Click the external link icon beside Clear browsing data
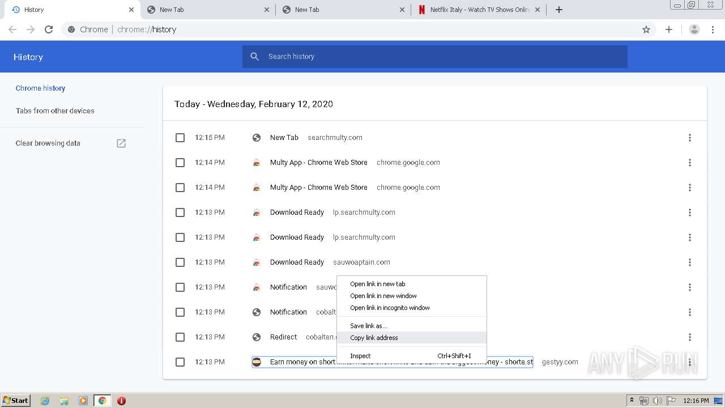725x408 pixels. click(121, 143)
